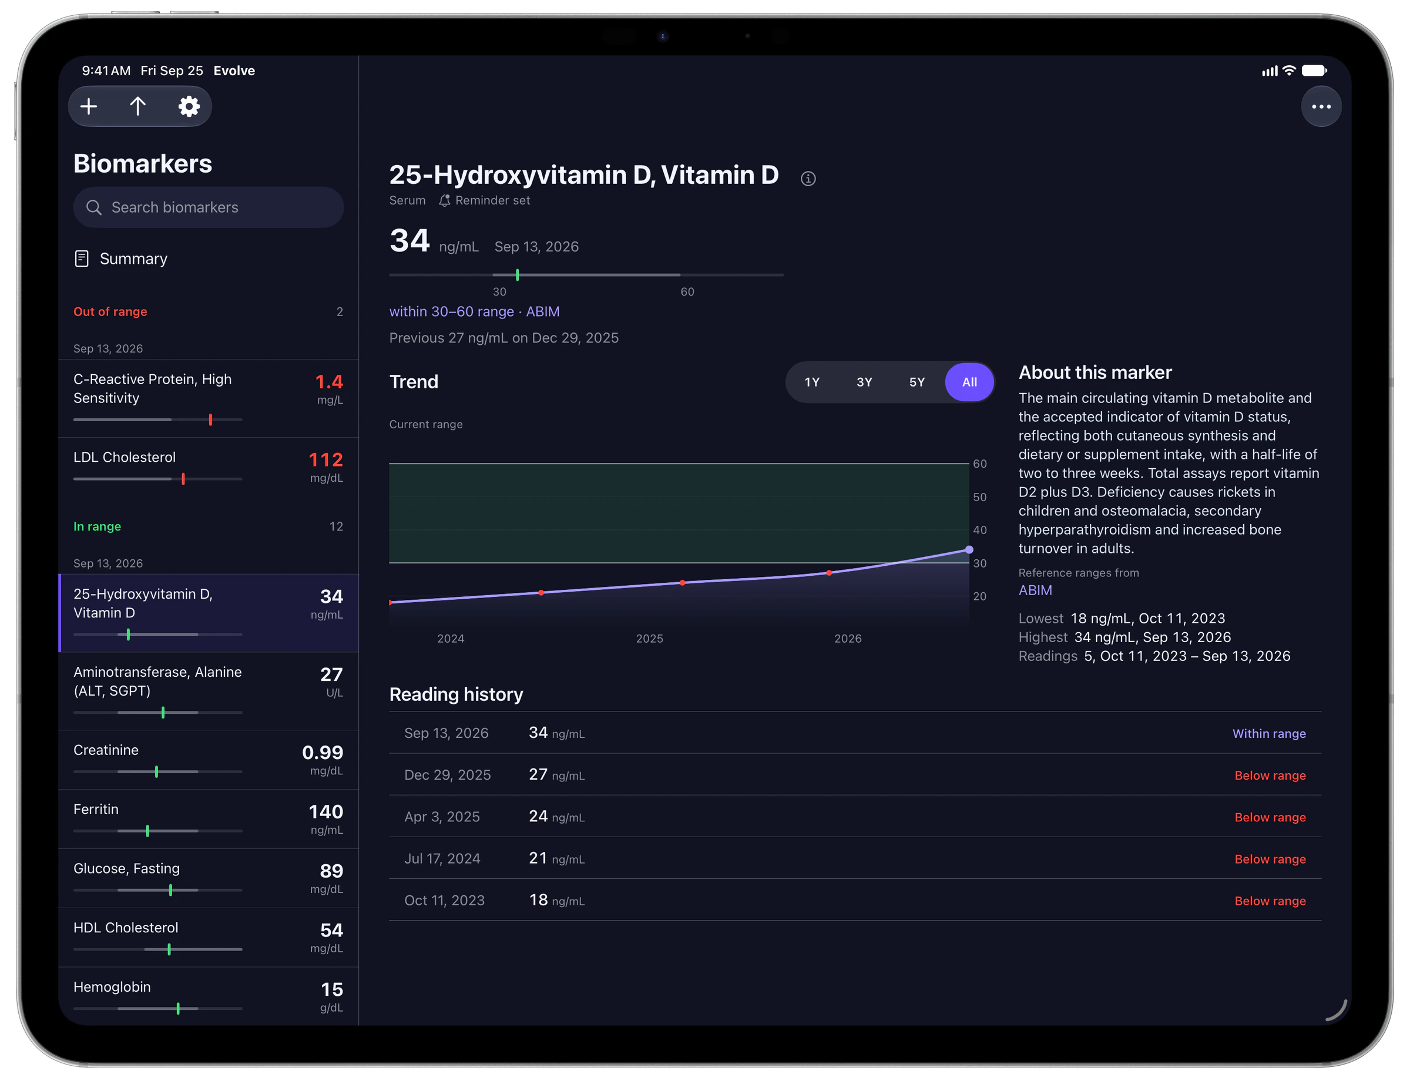Click the Search biomarkers field

pyautogui.click(x=209, y=207)
